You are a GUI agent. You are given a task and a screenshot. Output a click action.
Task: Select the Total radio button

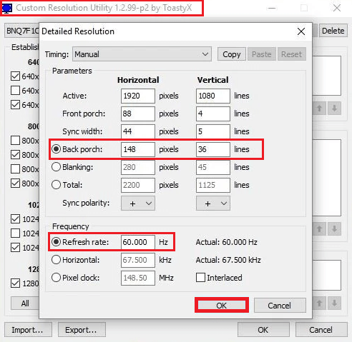56,185
